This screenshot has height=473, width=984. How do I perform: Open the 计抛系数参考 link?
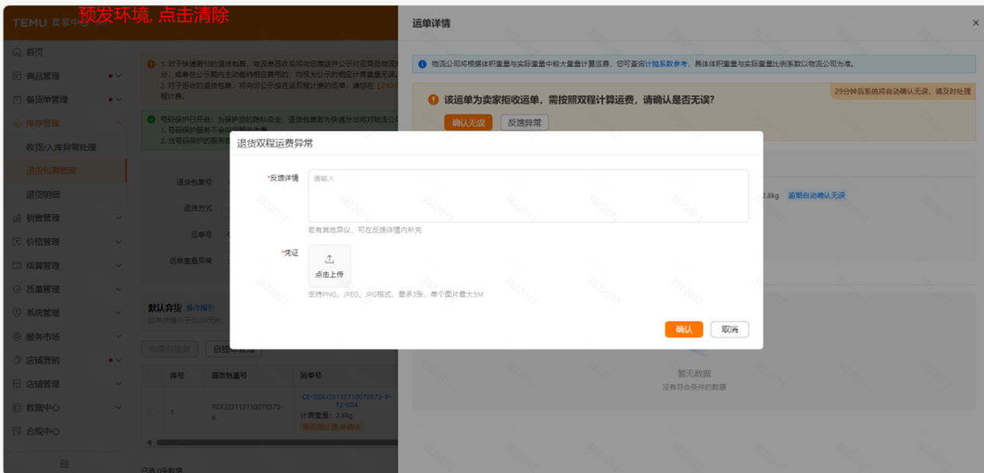[666, 64]
